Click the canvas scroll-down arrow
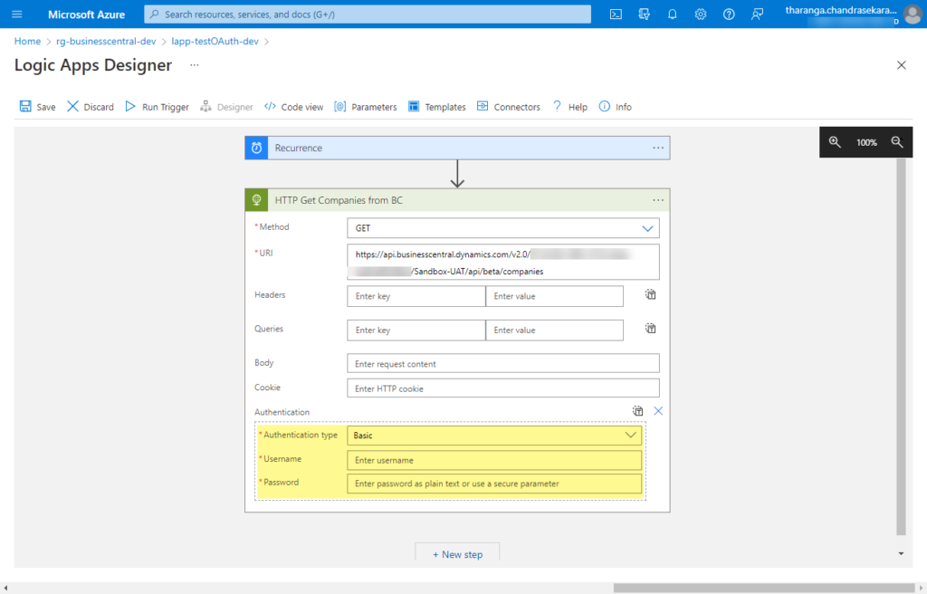The width and height of the screenshot is (927, 594). tap(901, 554)
